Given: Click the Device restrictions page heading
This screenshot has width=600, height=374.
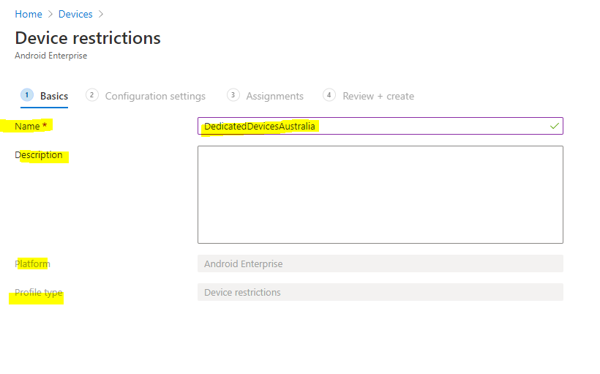Looking at the screenshot, I should [88, 38].
